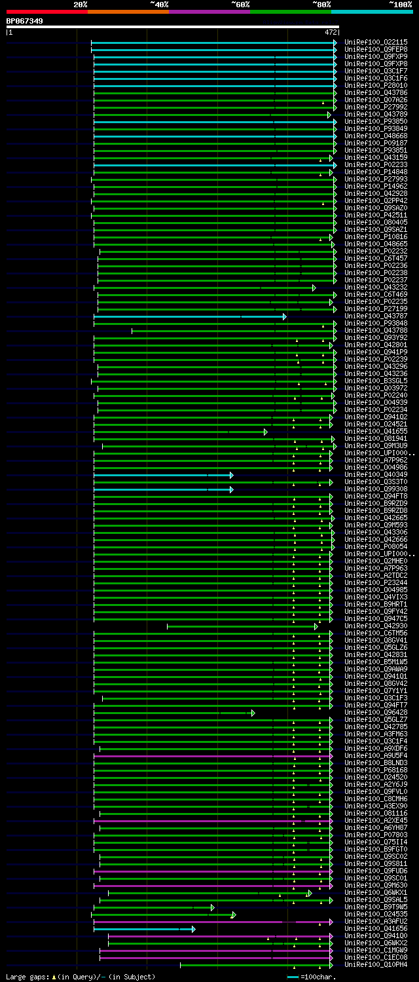Select the UniRef100_Q40349 hit label

tap(376, 474)
